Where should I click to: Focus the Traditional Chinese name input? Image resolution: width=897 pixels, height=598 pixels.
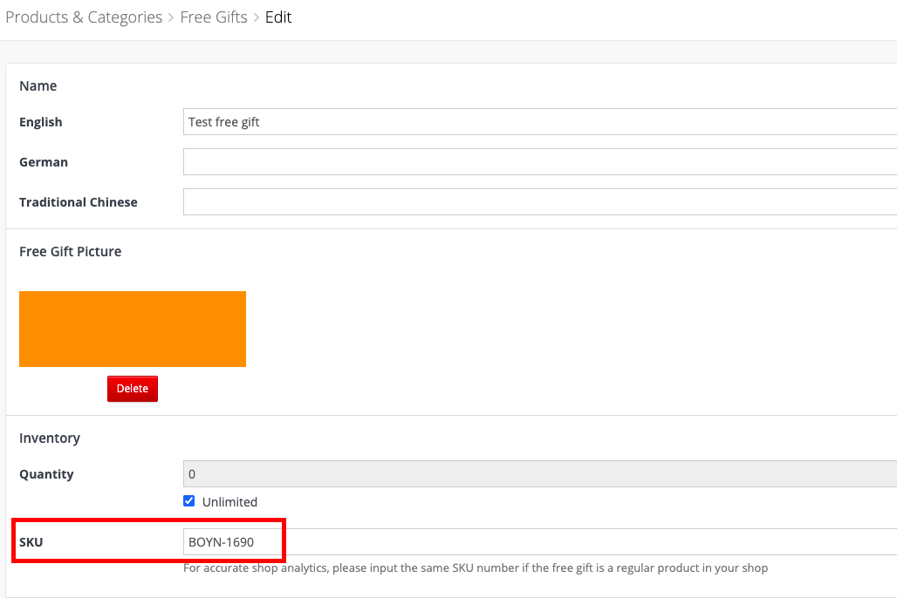click(540, 202)
